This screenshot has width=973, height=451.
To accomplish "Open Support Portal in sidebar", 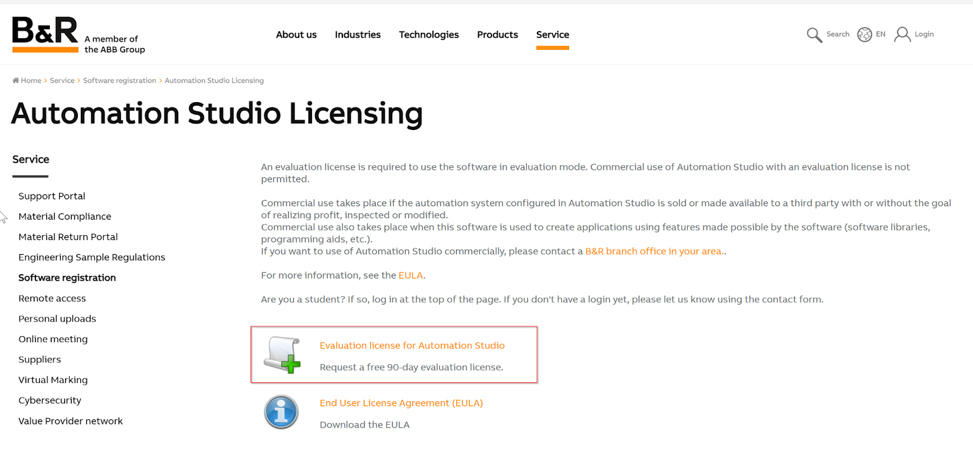I will [x=52, y=196].
